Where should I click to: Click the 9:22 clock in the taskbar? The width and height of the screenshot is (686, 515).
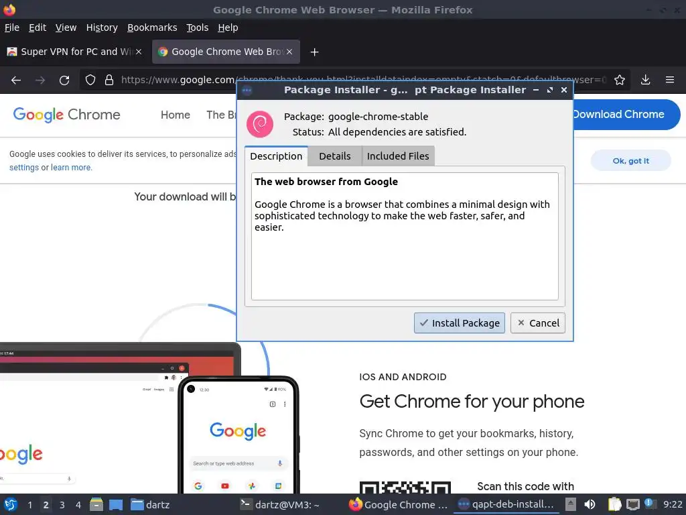click(x=673, y=505)
